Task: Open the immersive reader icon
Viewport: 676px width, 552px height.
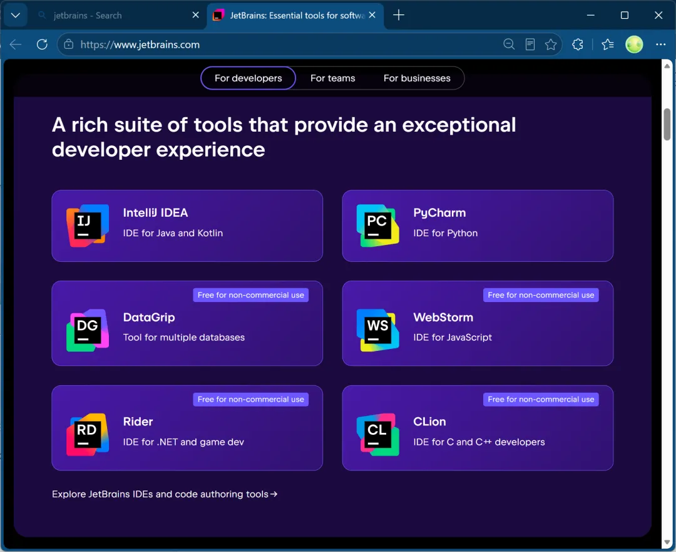Action: point(530,44)
